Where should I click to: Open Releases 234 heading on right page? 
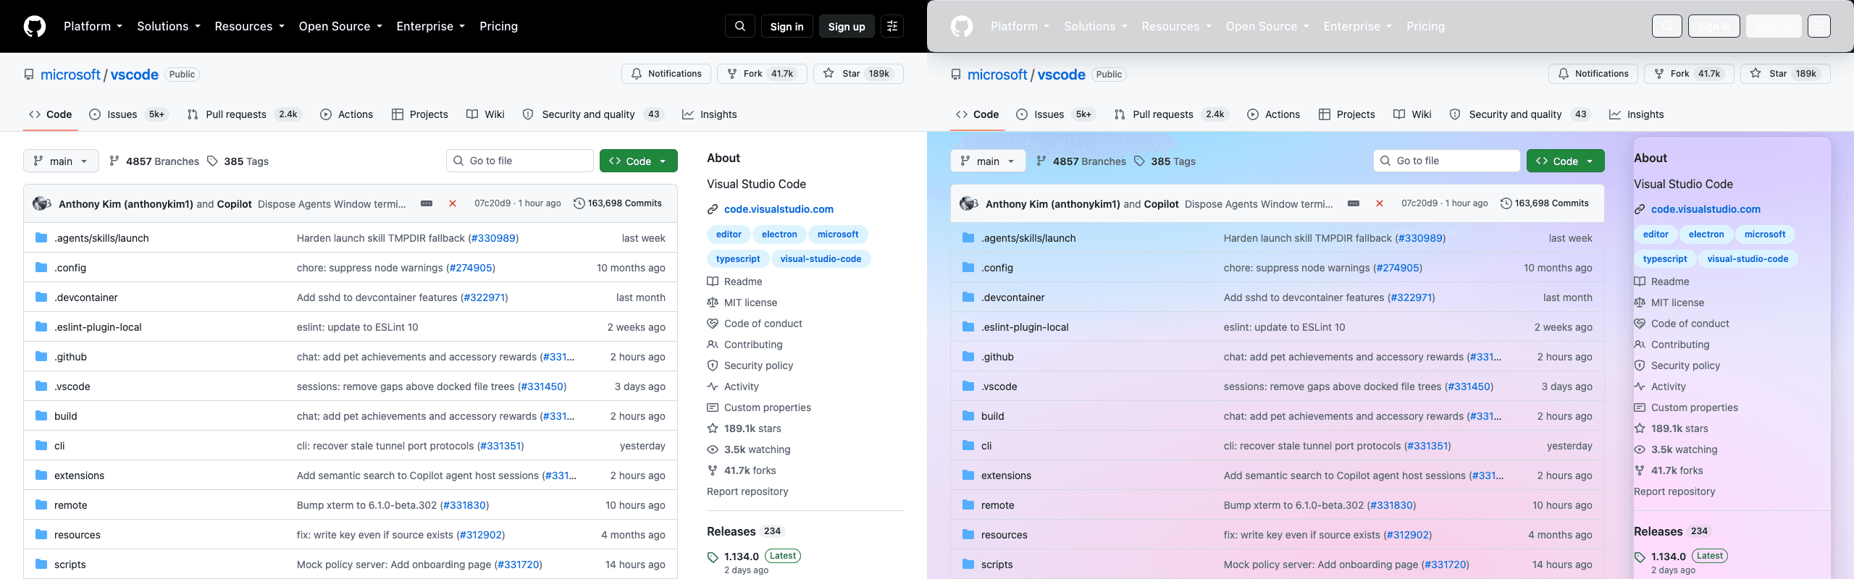[1672, 531]
